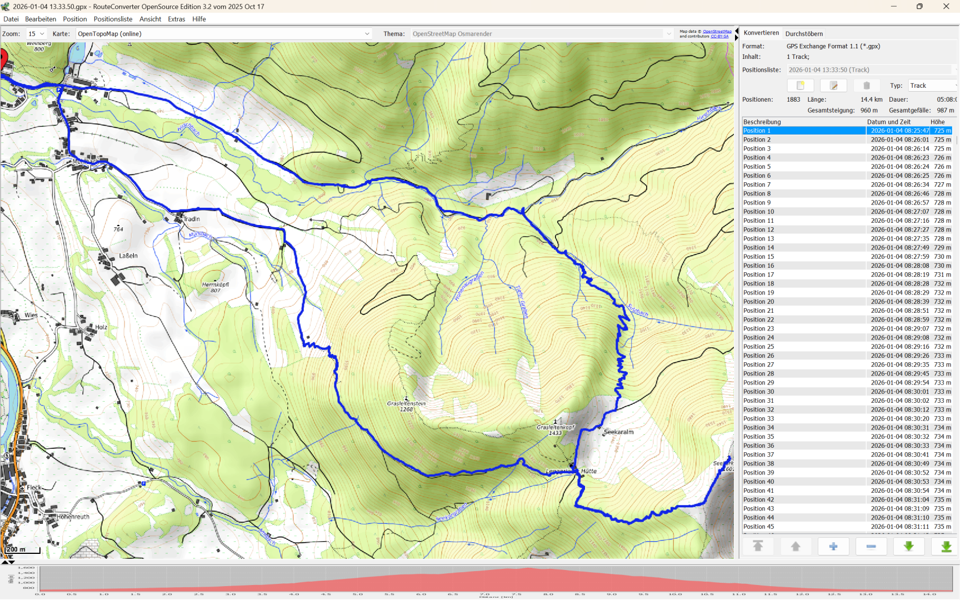
Task: Switch to the Durchstöbern tab
Action: coord(803,34)
